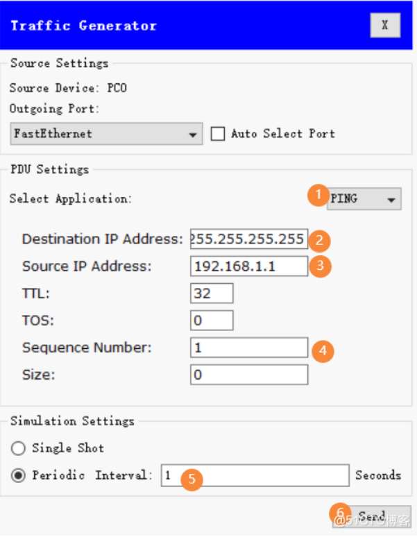Select the Single Shot radio button
The width and height of the screenshot is (417, 537).
(x=19, y=448)
